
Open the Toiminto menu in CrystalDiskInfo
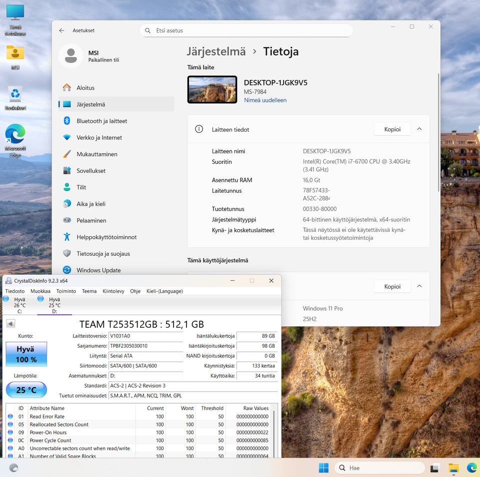66,291
